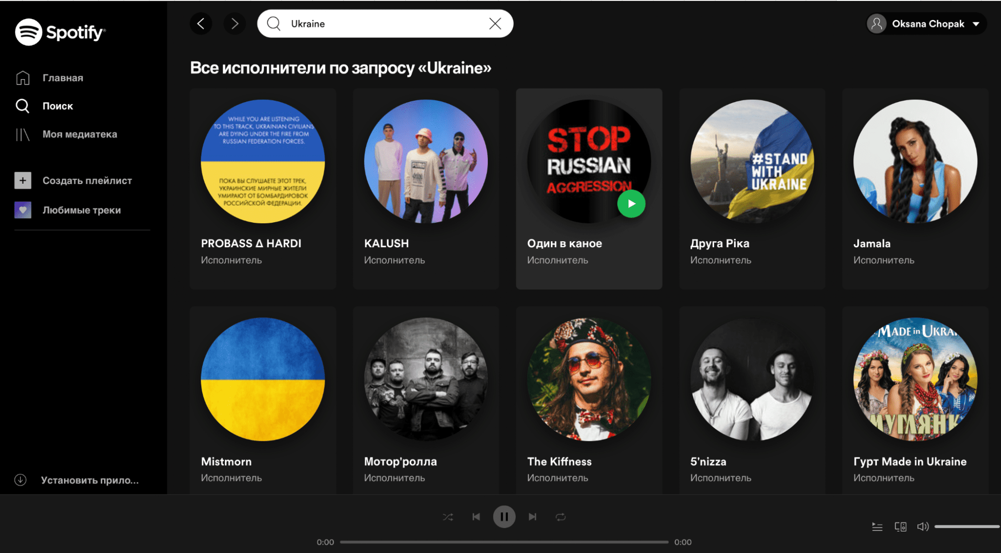Viewport: 1001px width, 553px height.
Task: Mute with the volume speaker icon
Action: (922, 526)
